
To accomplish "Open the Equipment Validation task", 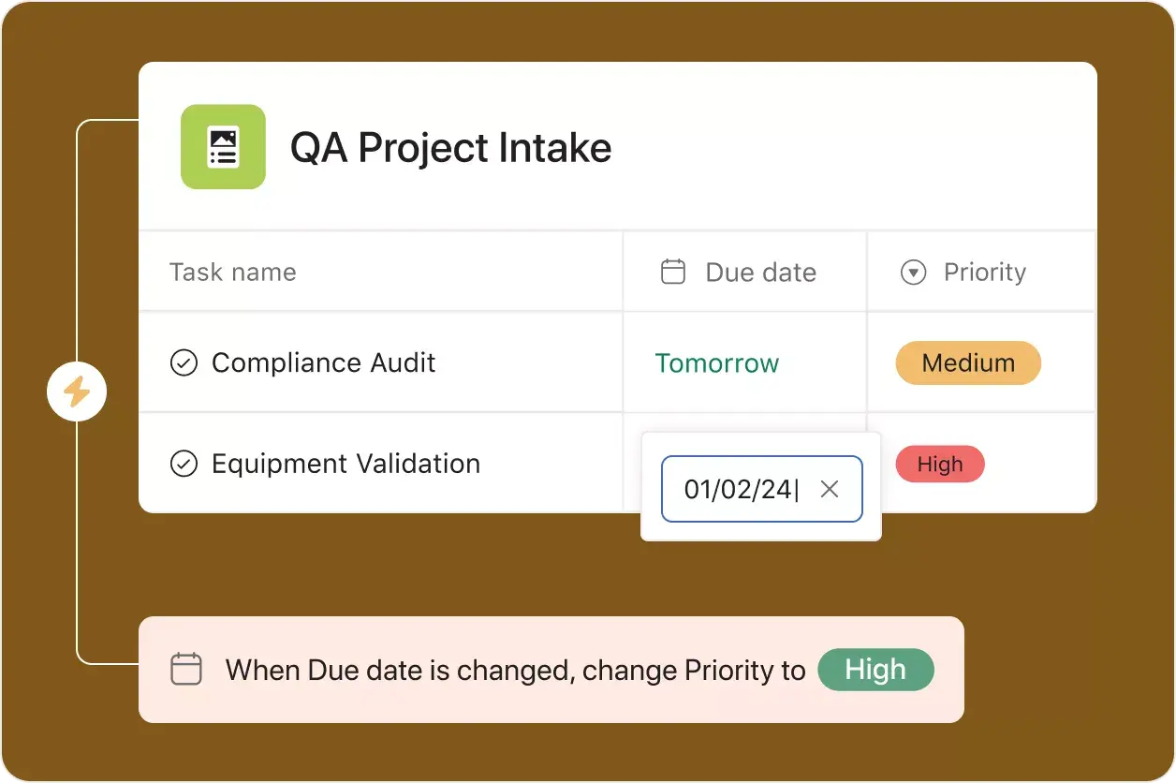I will [345, 464].
